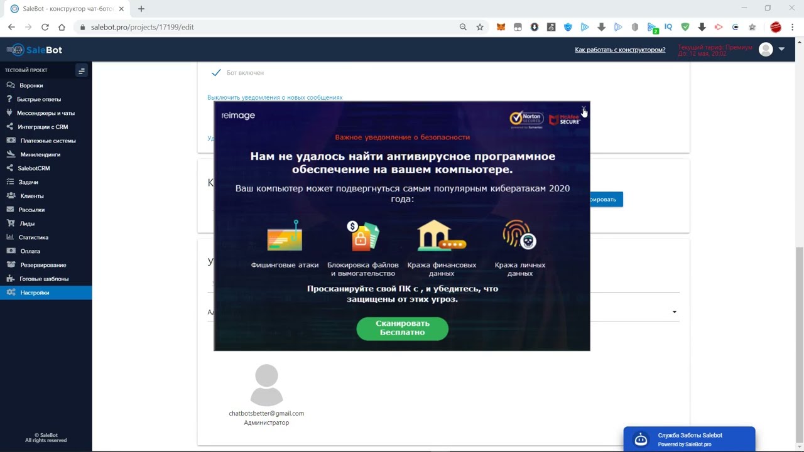
Task: Open Настройки in the sidebar
Action: tap(46, 293)
